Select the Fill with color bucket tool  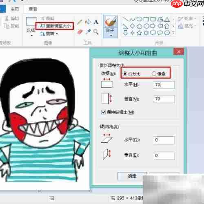88,22
